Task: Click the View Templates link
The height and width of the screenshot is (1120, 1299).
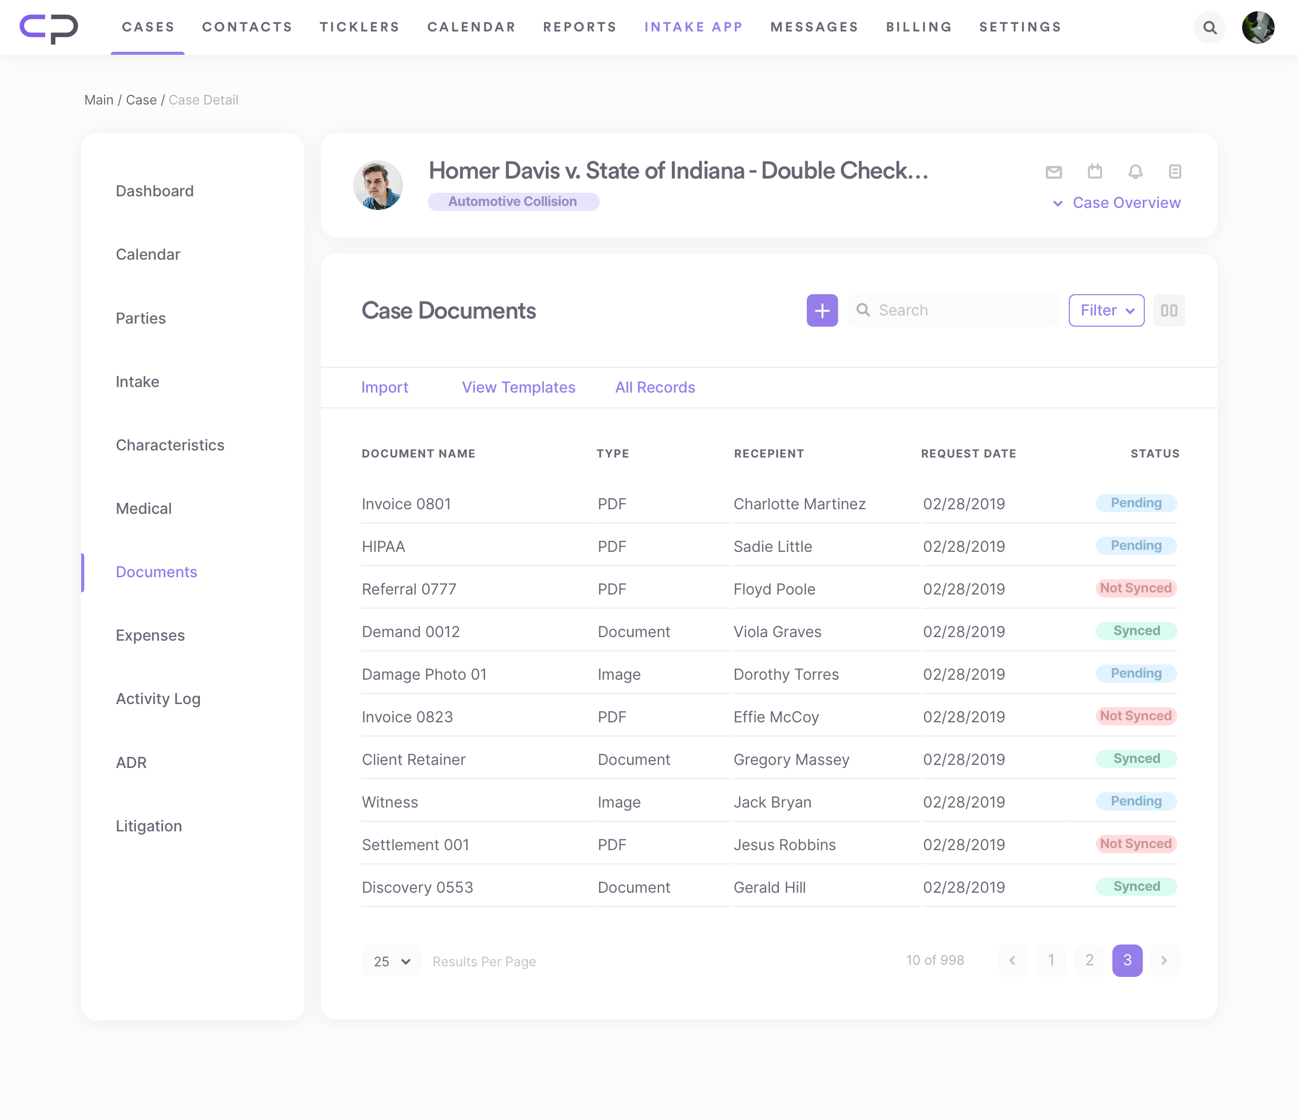Action: [519, 388]
